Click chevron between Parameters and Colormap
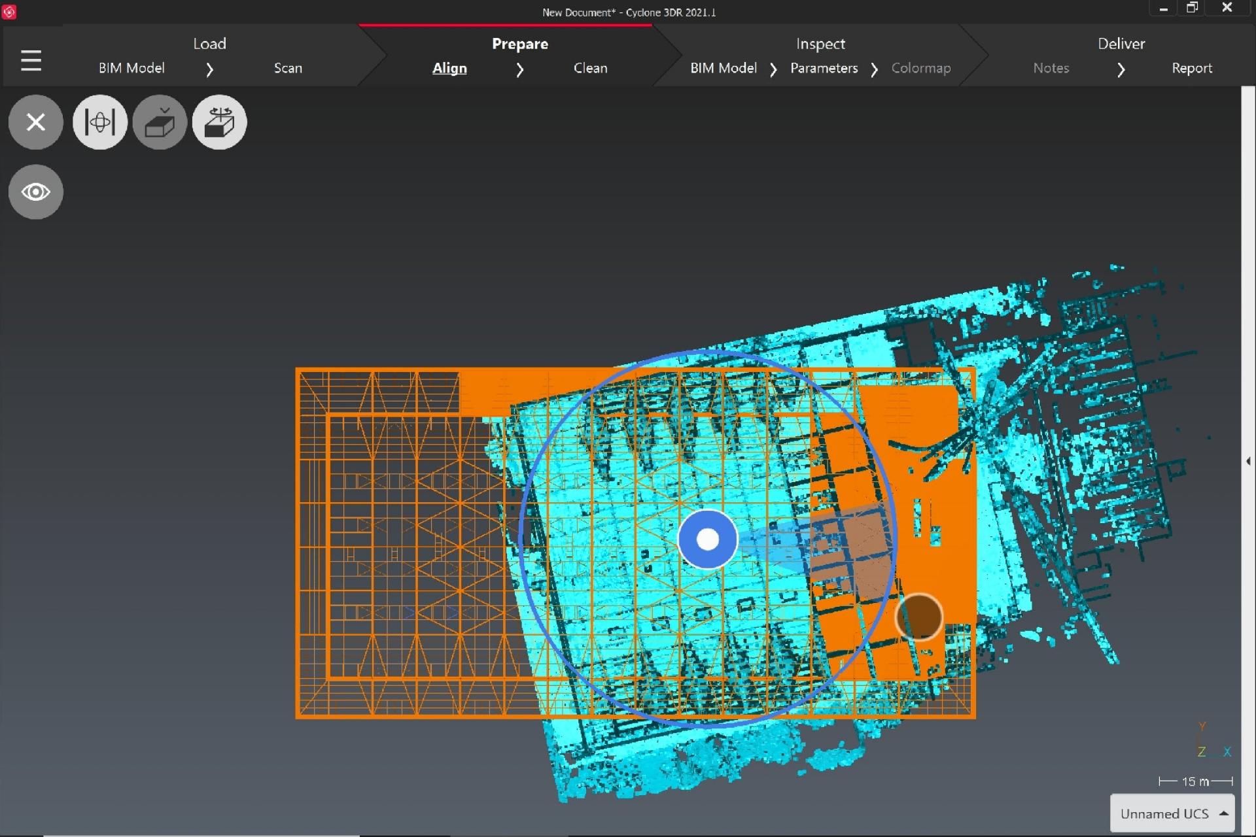This screenshot has width=1256, height=837. click(874, 69)
